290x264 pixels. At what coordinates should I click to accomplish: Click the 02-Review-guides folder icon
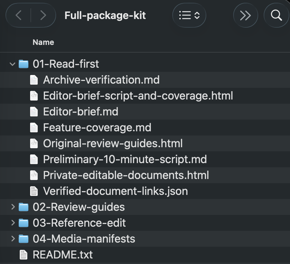24,207
